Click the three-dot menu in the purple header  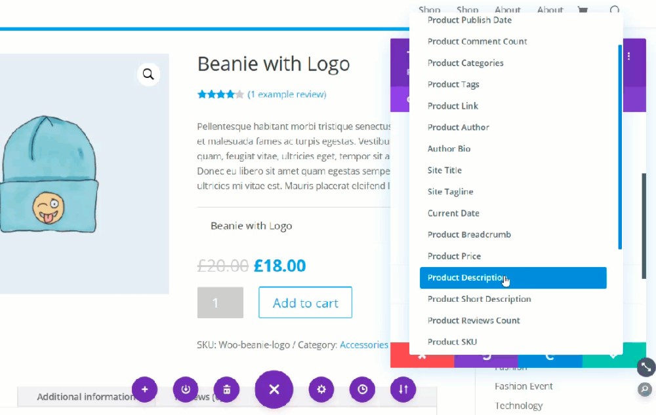[629, 56]
